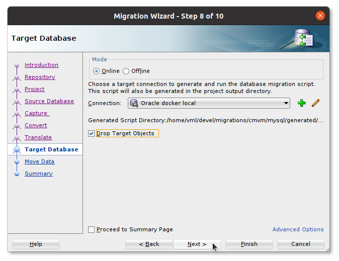Go to Source Database step
Viewport: 339px width, 261px height.
49,101
